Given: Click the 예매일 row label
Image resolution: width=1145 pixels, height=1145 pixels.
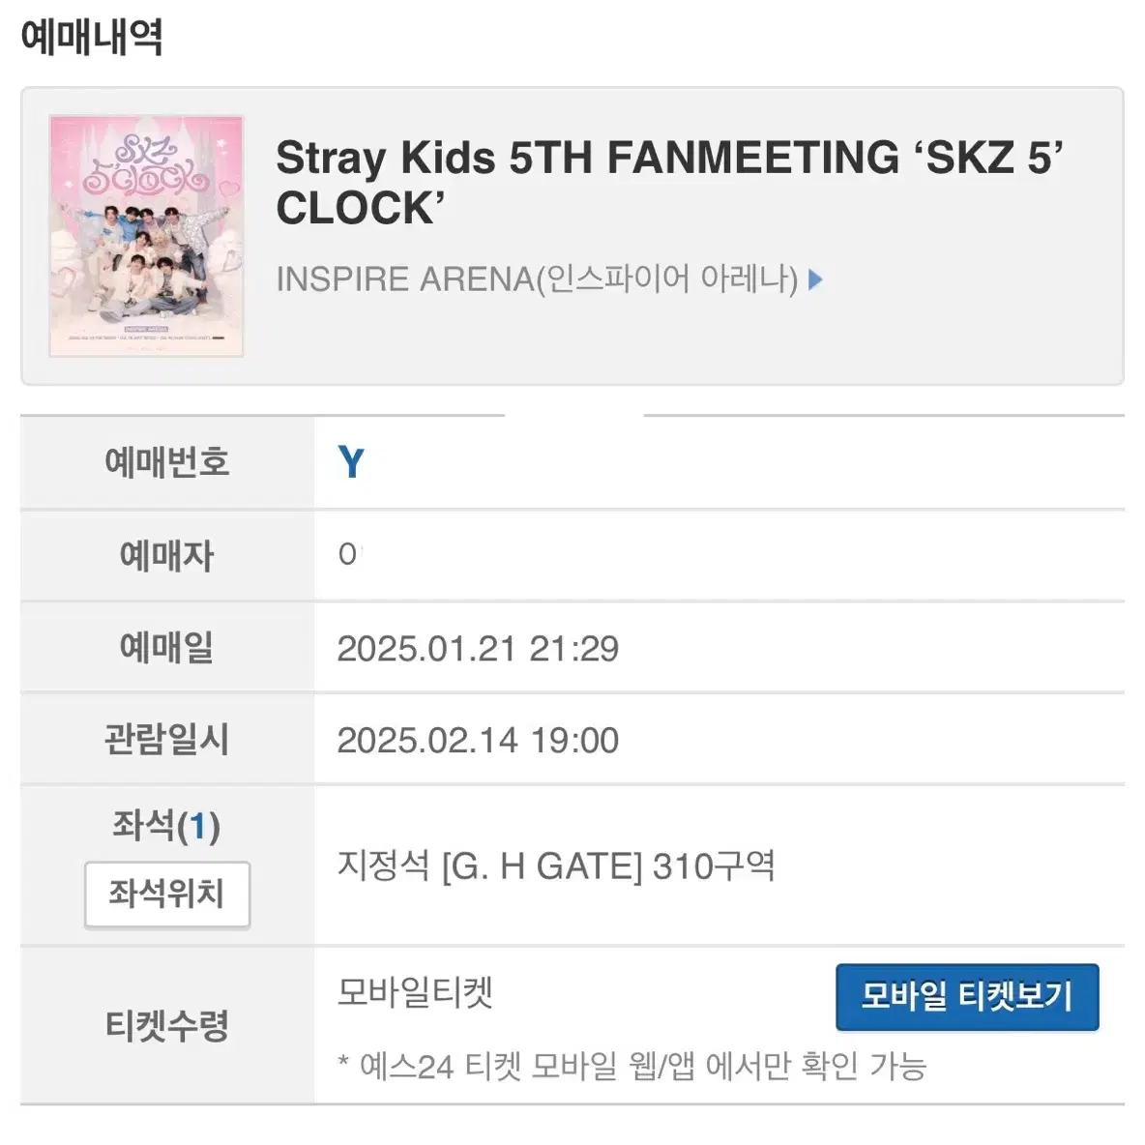Looking at the screenshot, I should (x=167, y=647).
